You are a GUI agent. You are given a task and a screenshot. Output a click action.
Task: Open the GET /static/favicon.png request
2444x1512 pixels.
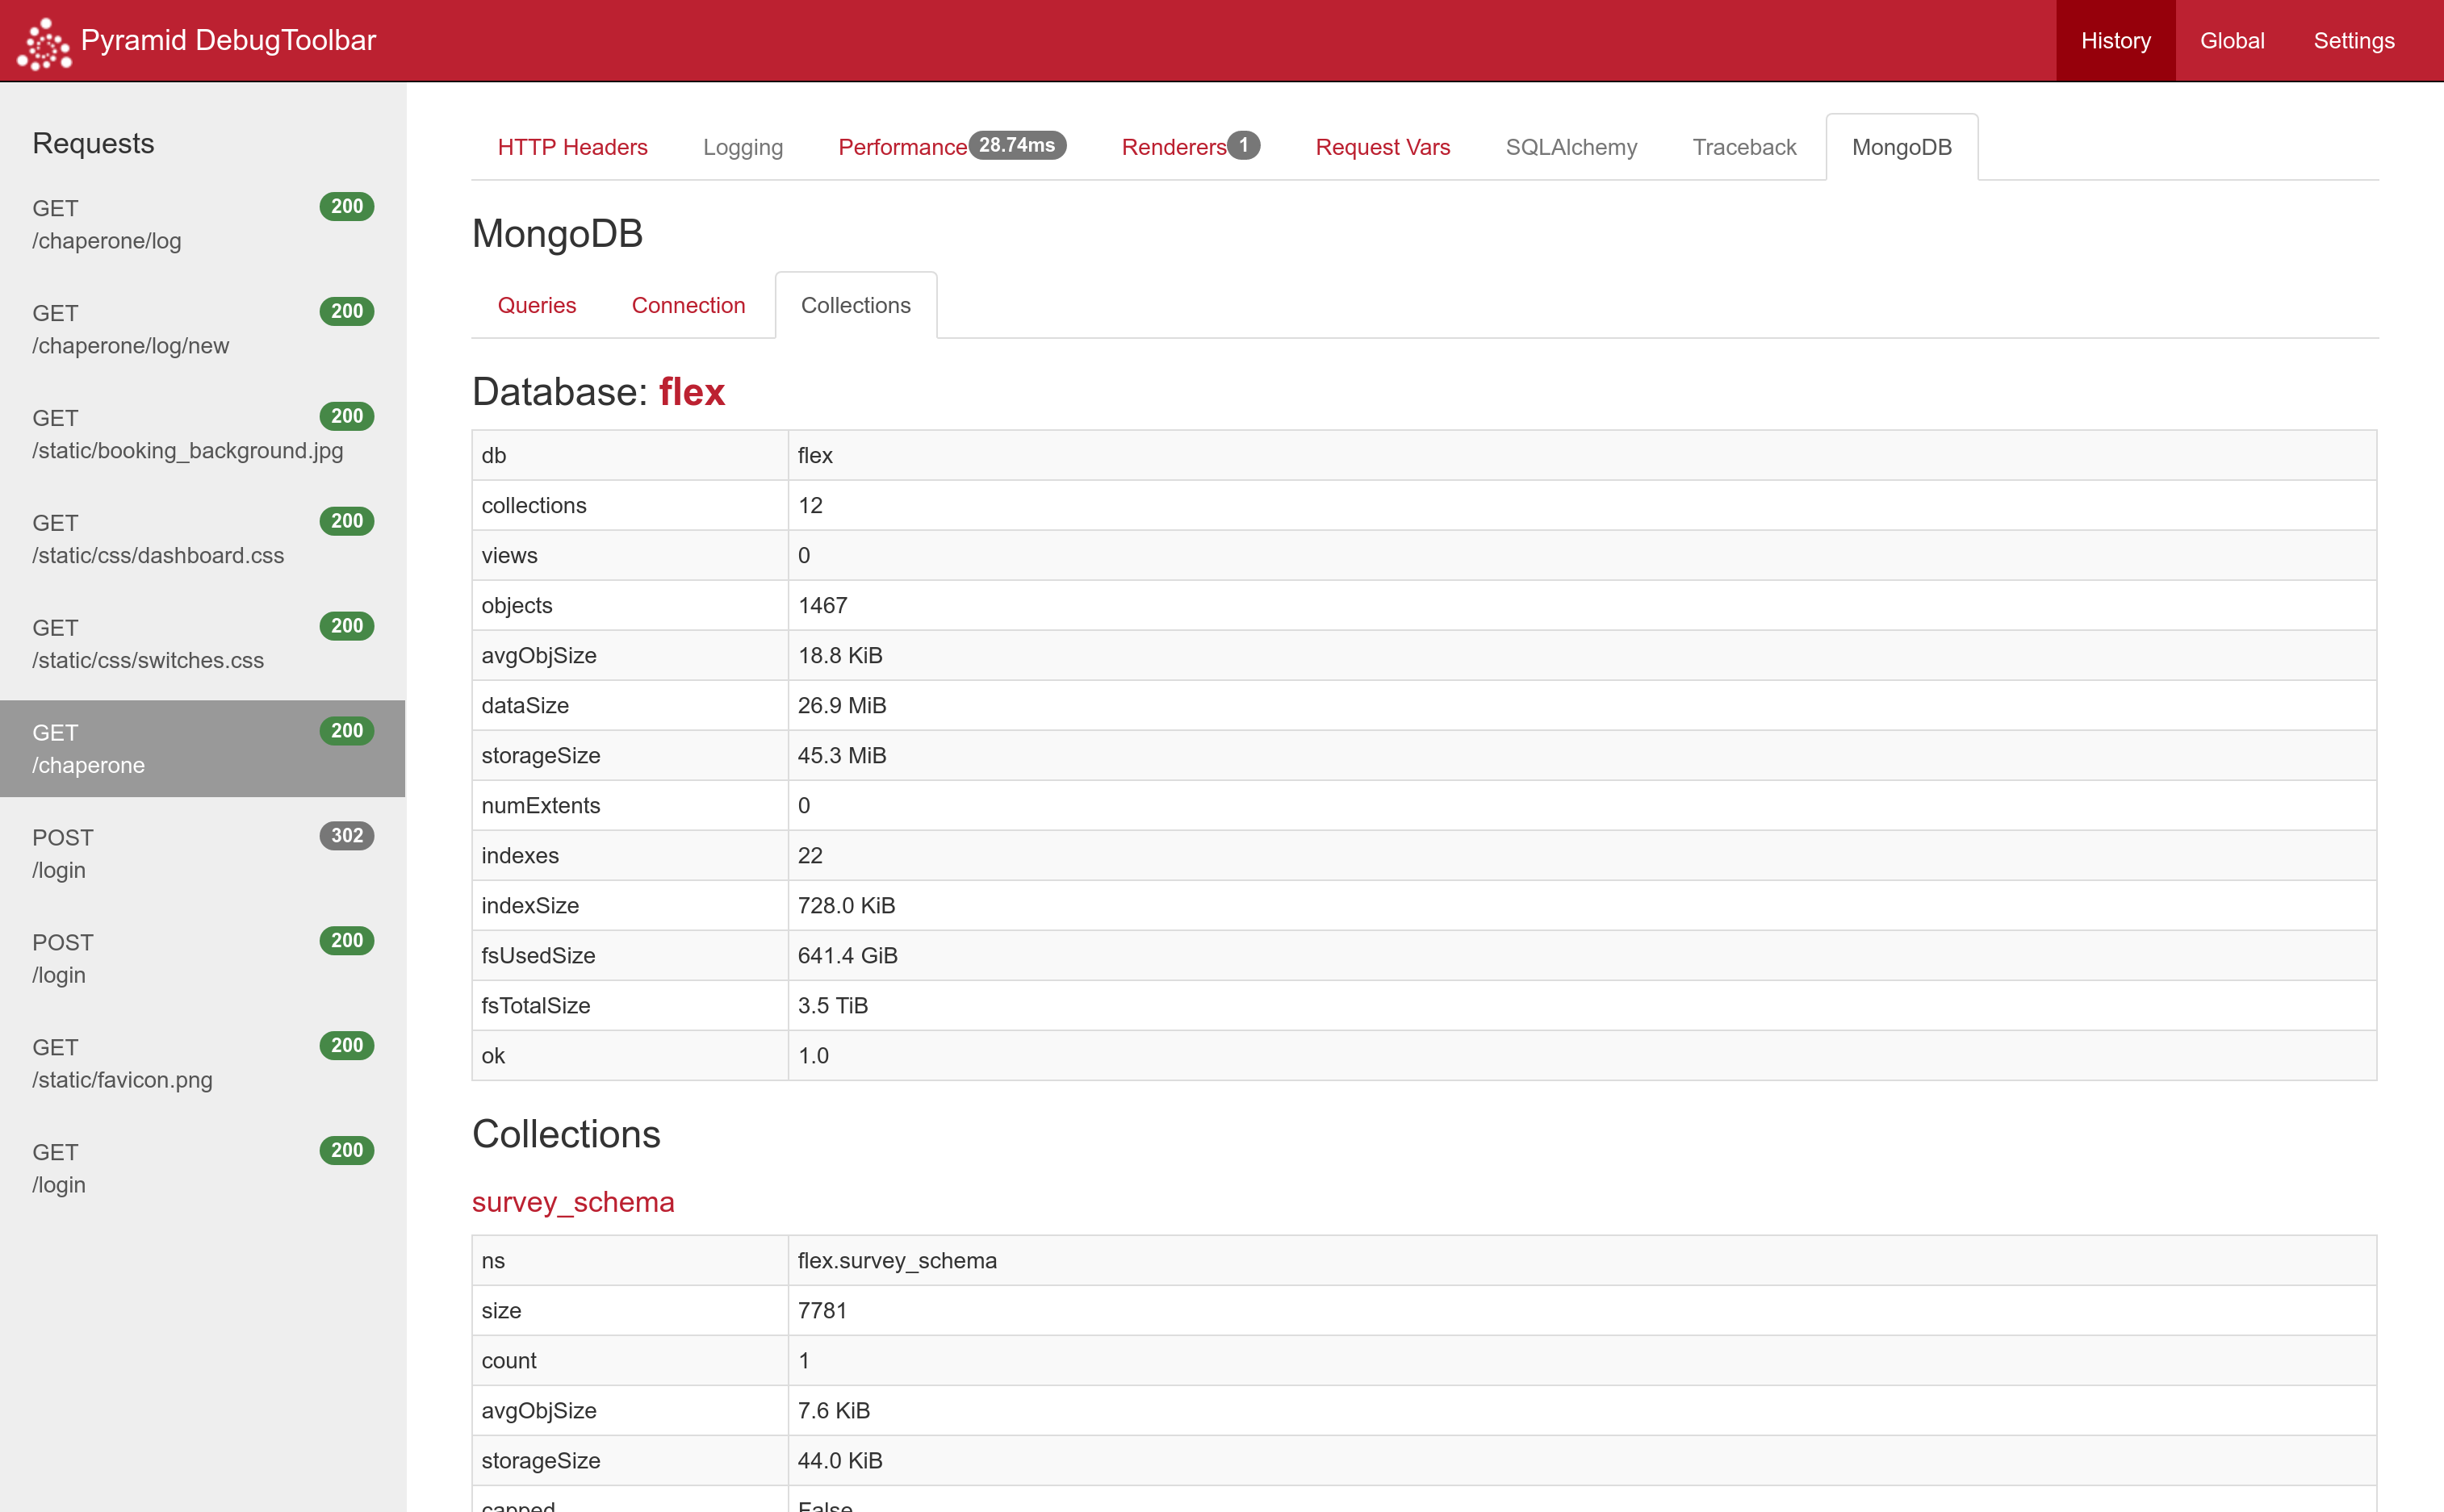(203, 1064)
